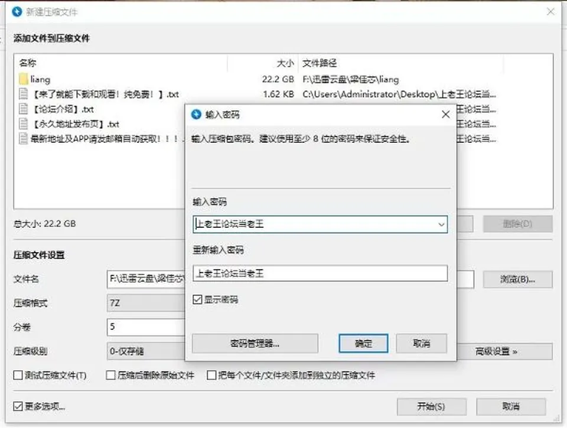
Task: Click the file icon for 【论坛介绍】.txt
Action: click(x=23, y=109)
